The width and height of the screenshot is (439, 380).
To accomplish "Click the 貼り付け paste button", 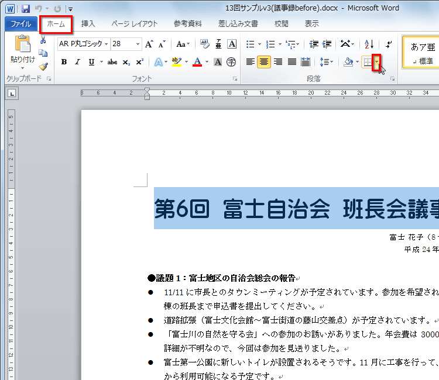I will coord(22,50).
